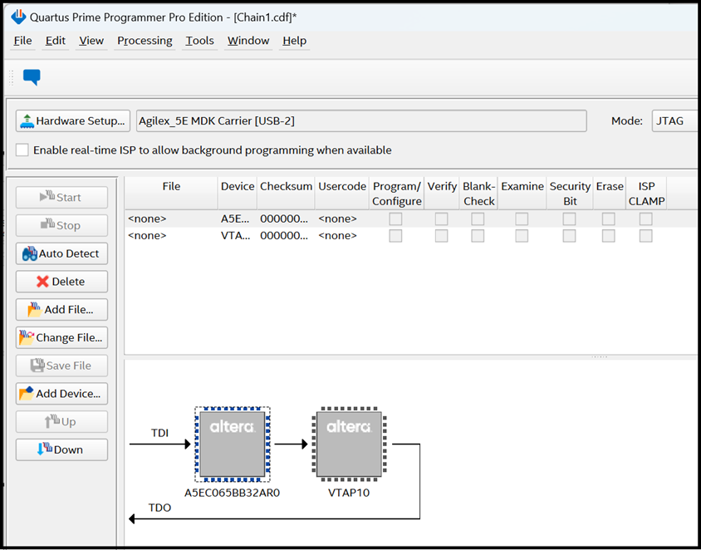Open the Tools menu
Image resolution: width=701 pixels, height=550 pixels.
(199, 41)
